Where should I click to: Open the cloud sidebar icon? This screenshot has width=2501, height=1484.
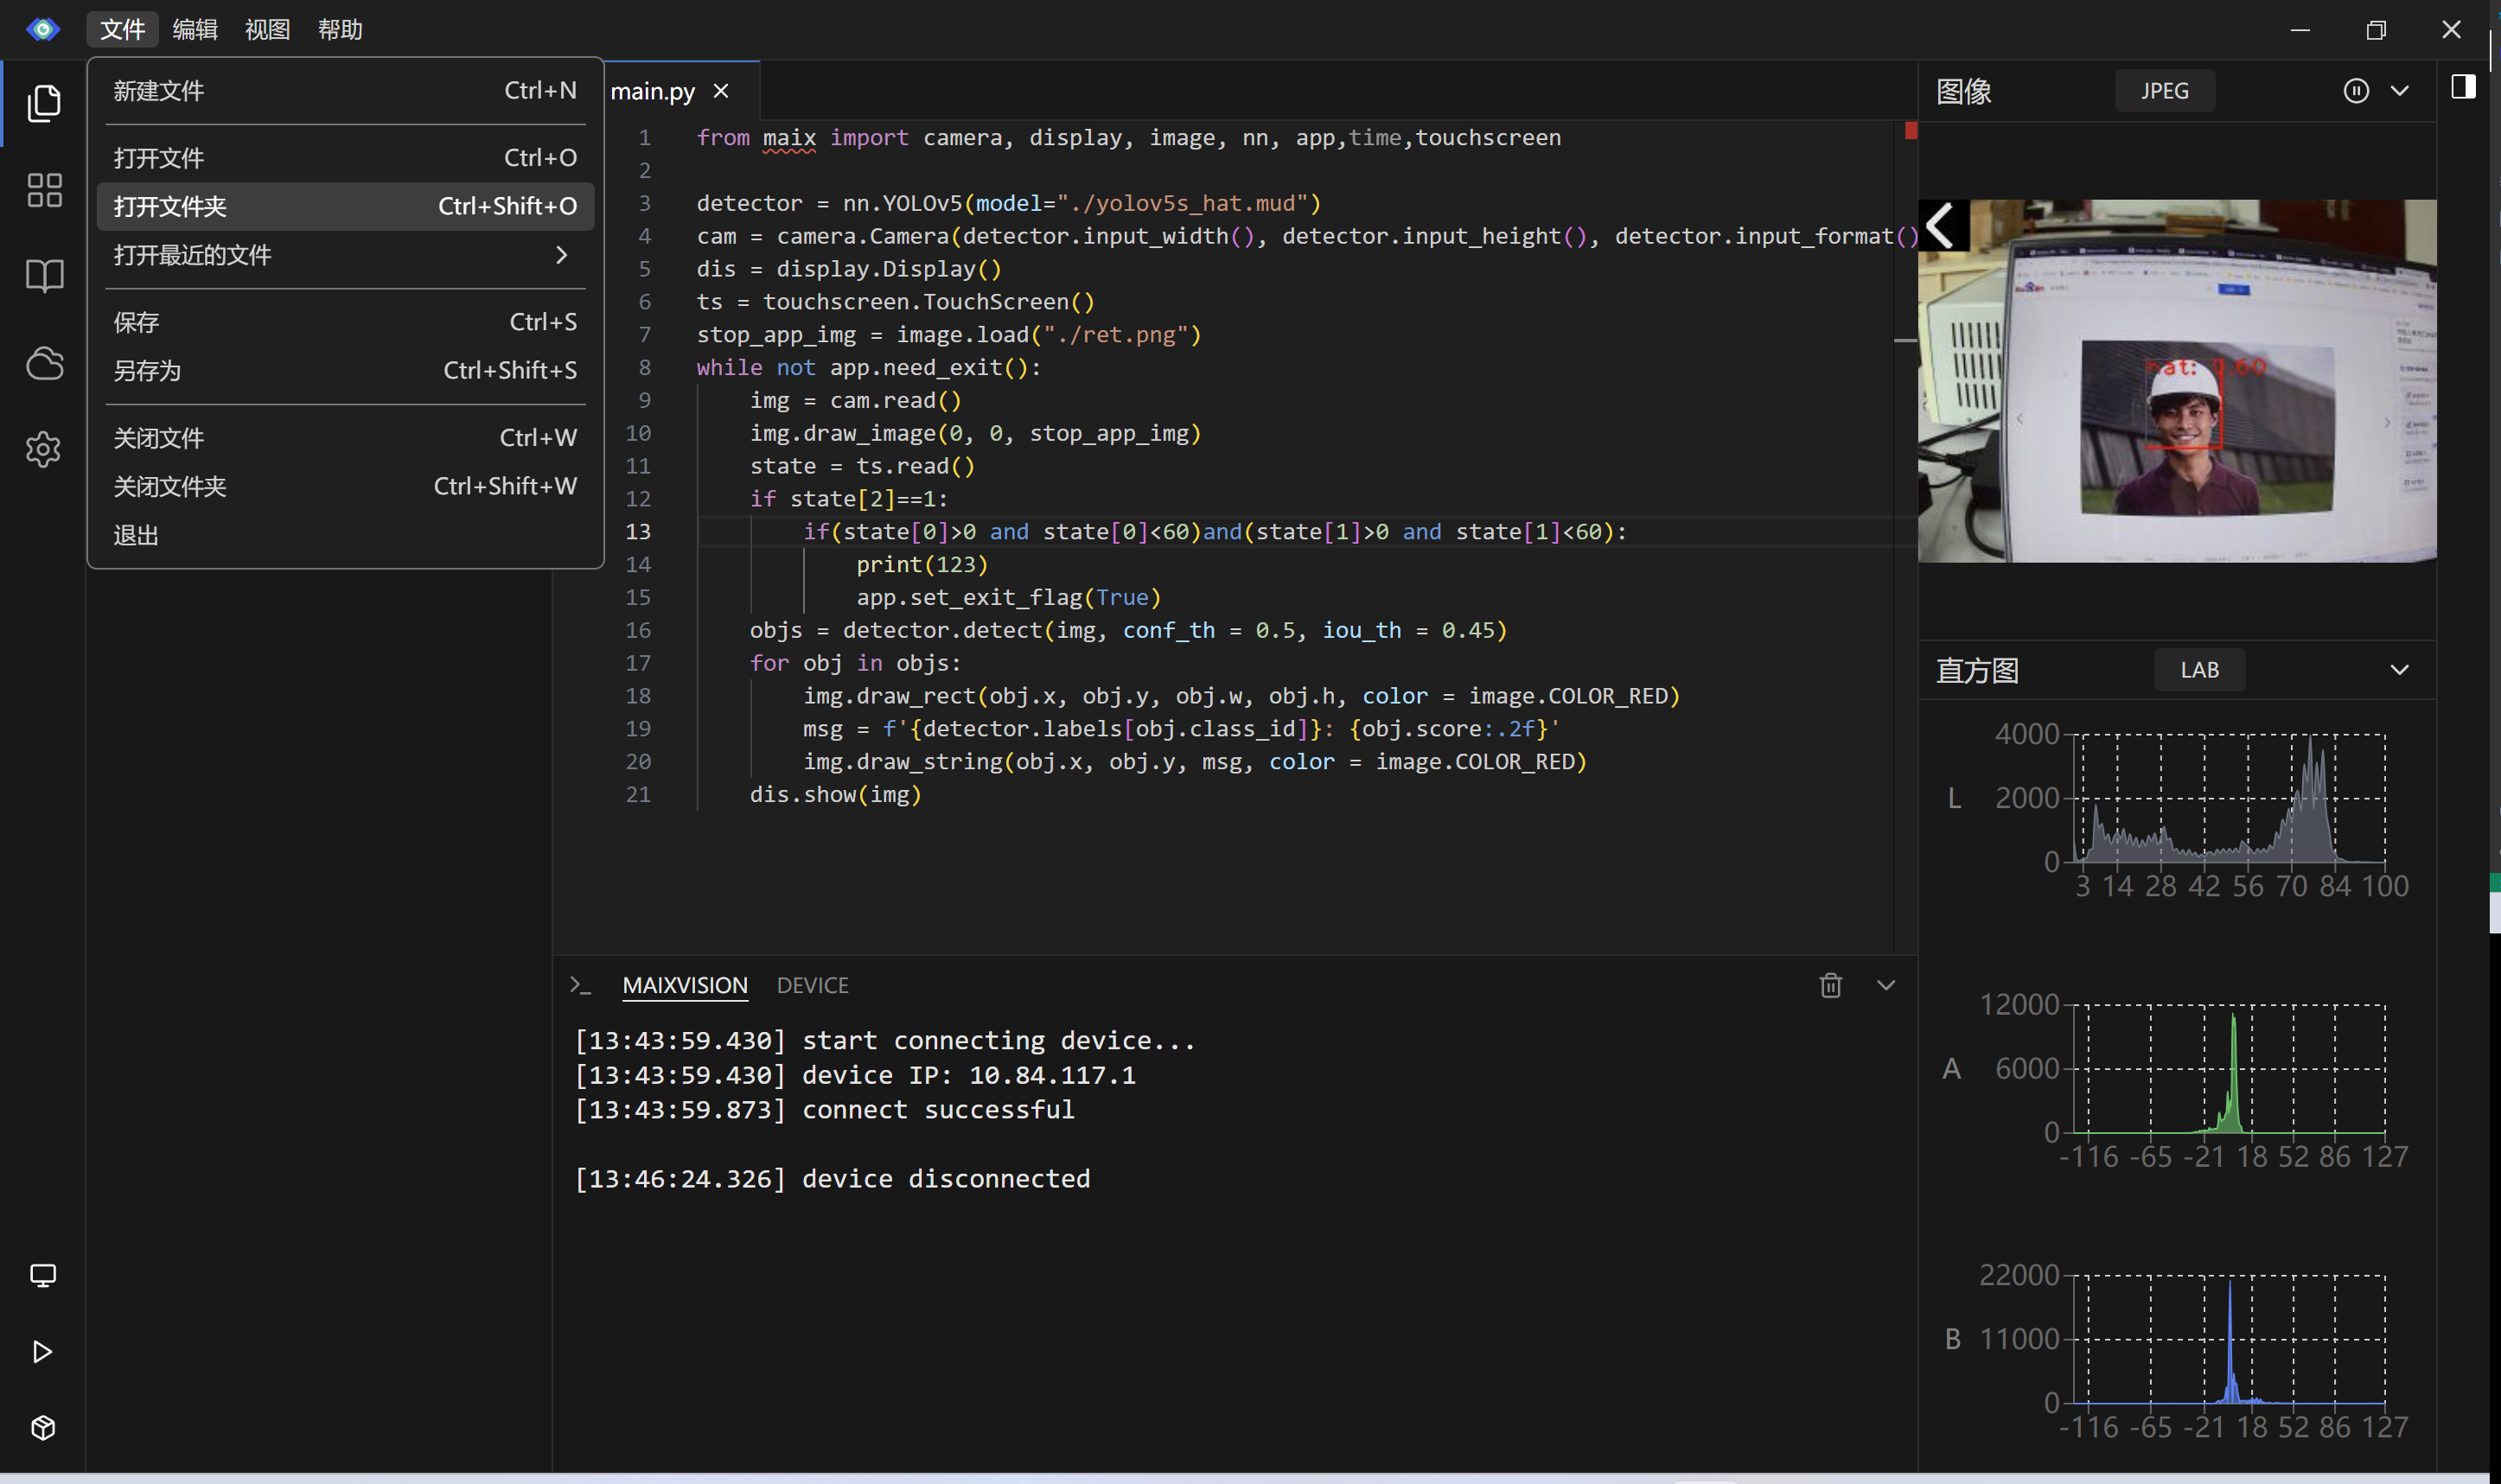point(44,363)
